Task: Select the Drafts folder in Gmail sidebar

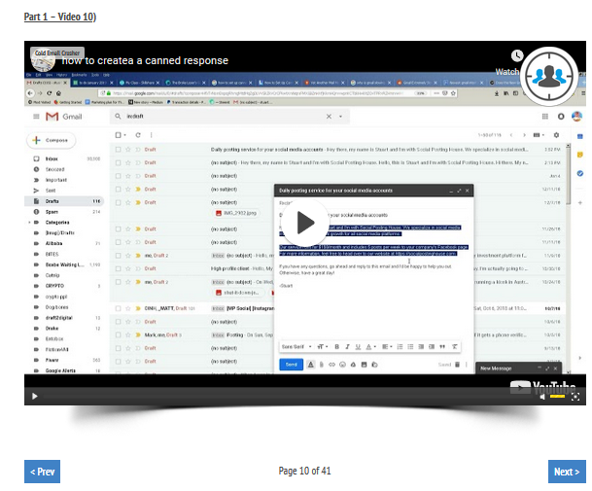Action: (x=64, y=201)
